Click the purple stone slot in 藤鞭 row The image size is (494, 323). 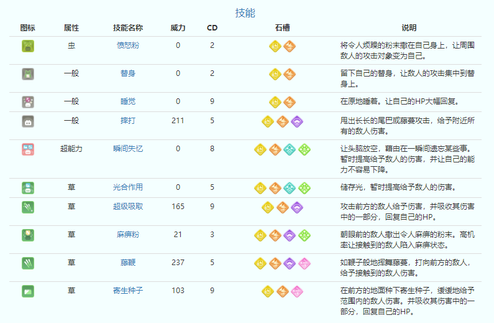[290, 263]
